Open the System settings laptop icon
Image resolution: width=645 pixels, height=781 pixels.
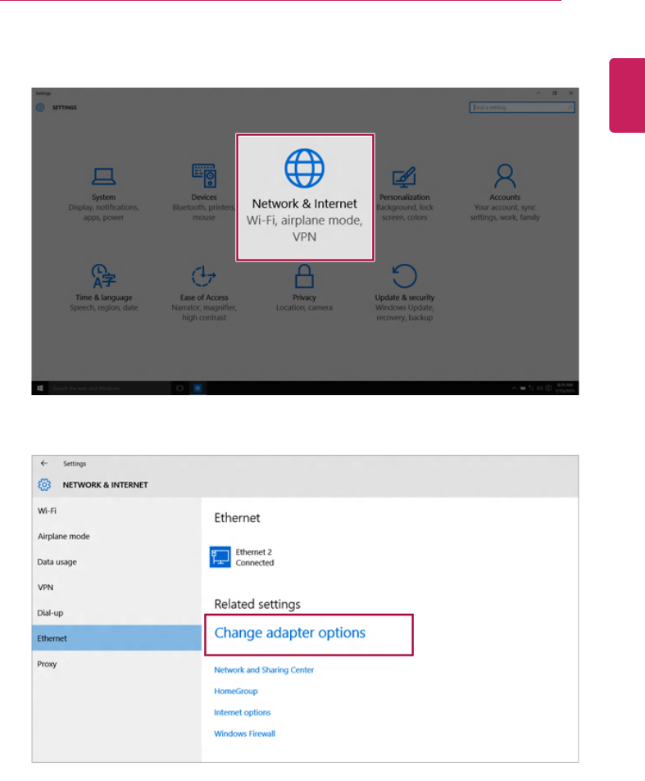(x=103, y=176)
